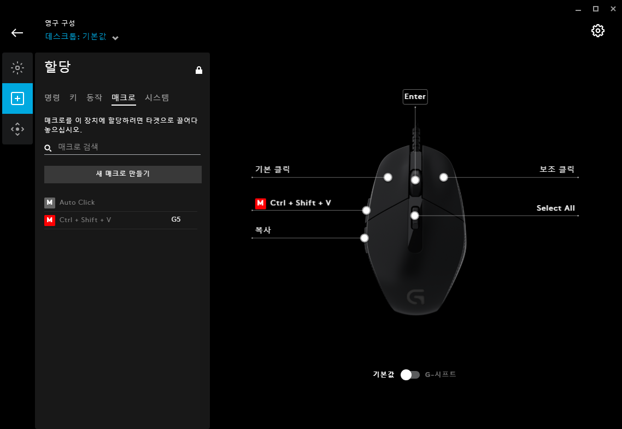Screen dimensions: 622x429
Task: Select the left-click button node on mouse
Action: (x=388, y=177)
